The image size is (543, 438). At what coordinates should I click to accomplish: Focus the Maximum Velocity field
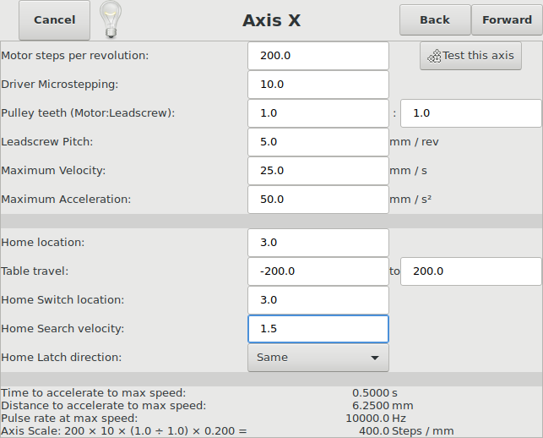pos(318,171)
